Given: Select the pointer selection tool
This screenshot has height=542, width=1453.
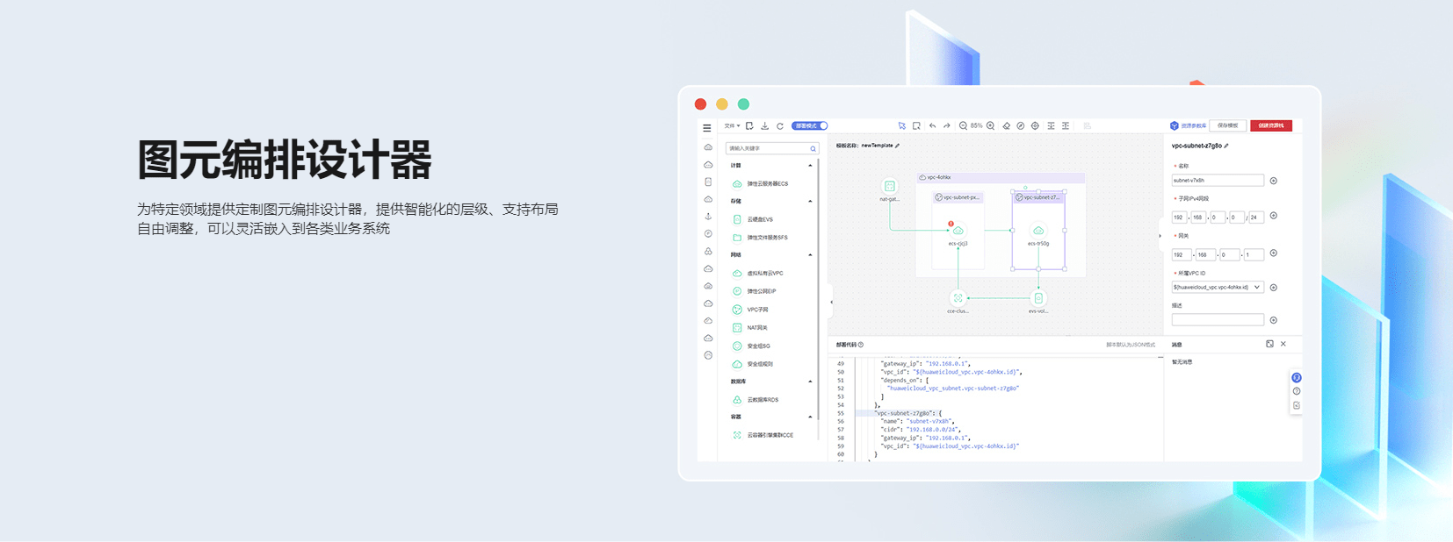Looking at the screenshot, I should point(901,126).
